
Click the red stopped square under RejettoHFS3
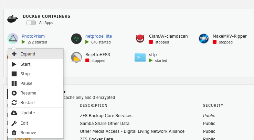(x=87, y=61)
